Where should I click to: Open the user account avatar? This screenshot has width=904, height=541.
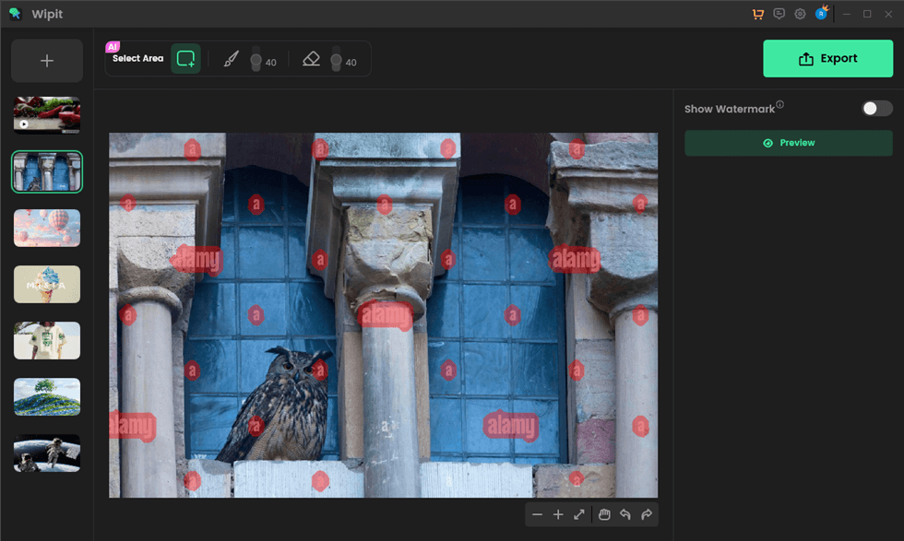point(822,13)
